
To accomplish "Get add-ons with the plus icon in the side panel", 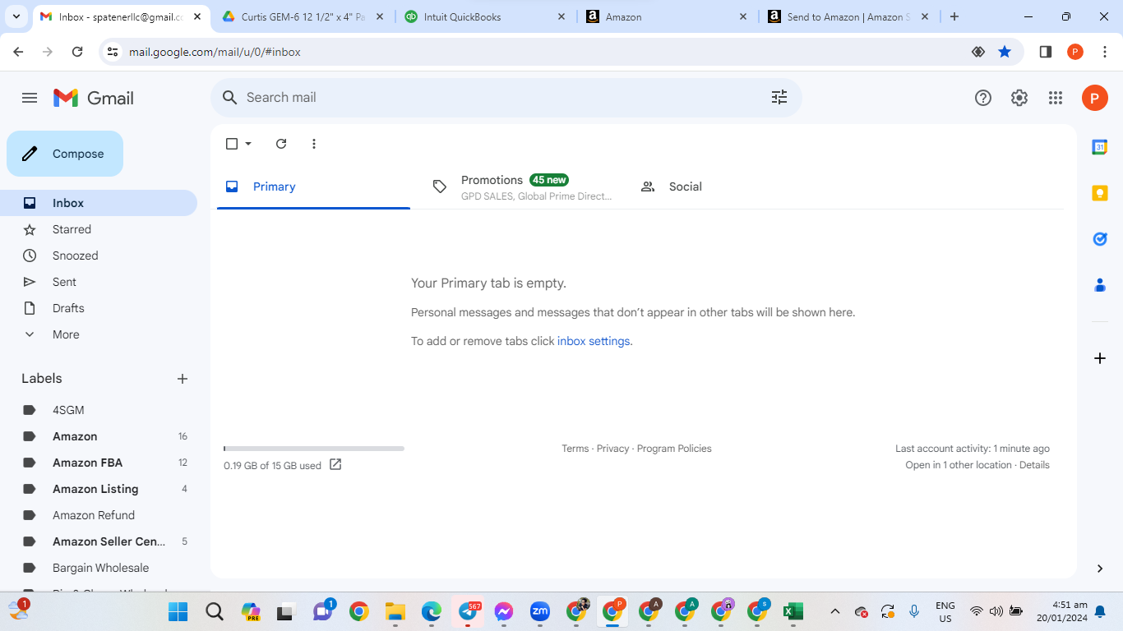I will click(x=1100, y=358).
